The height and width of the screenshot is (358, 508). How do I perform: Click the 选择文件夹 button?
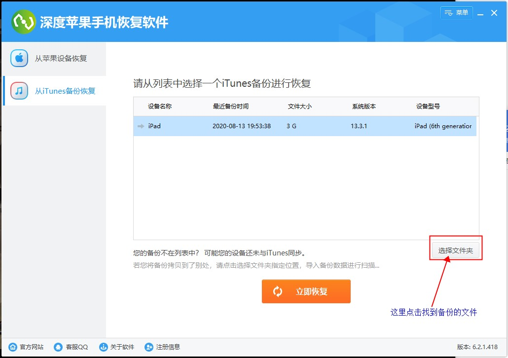[x=456, y=251]
